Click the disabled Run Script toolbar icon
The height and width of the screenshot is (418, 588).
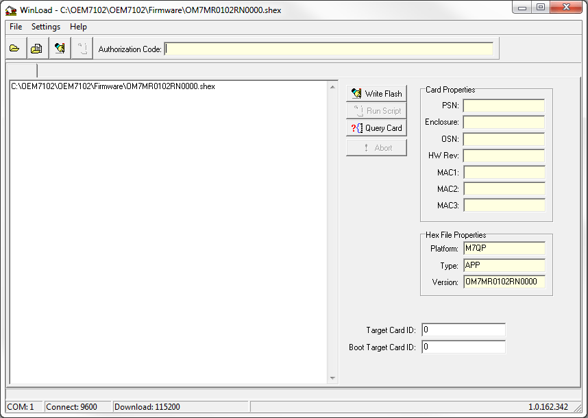click(x=82, y=49)
